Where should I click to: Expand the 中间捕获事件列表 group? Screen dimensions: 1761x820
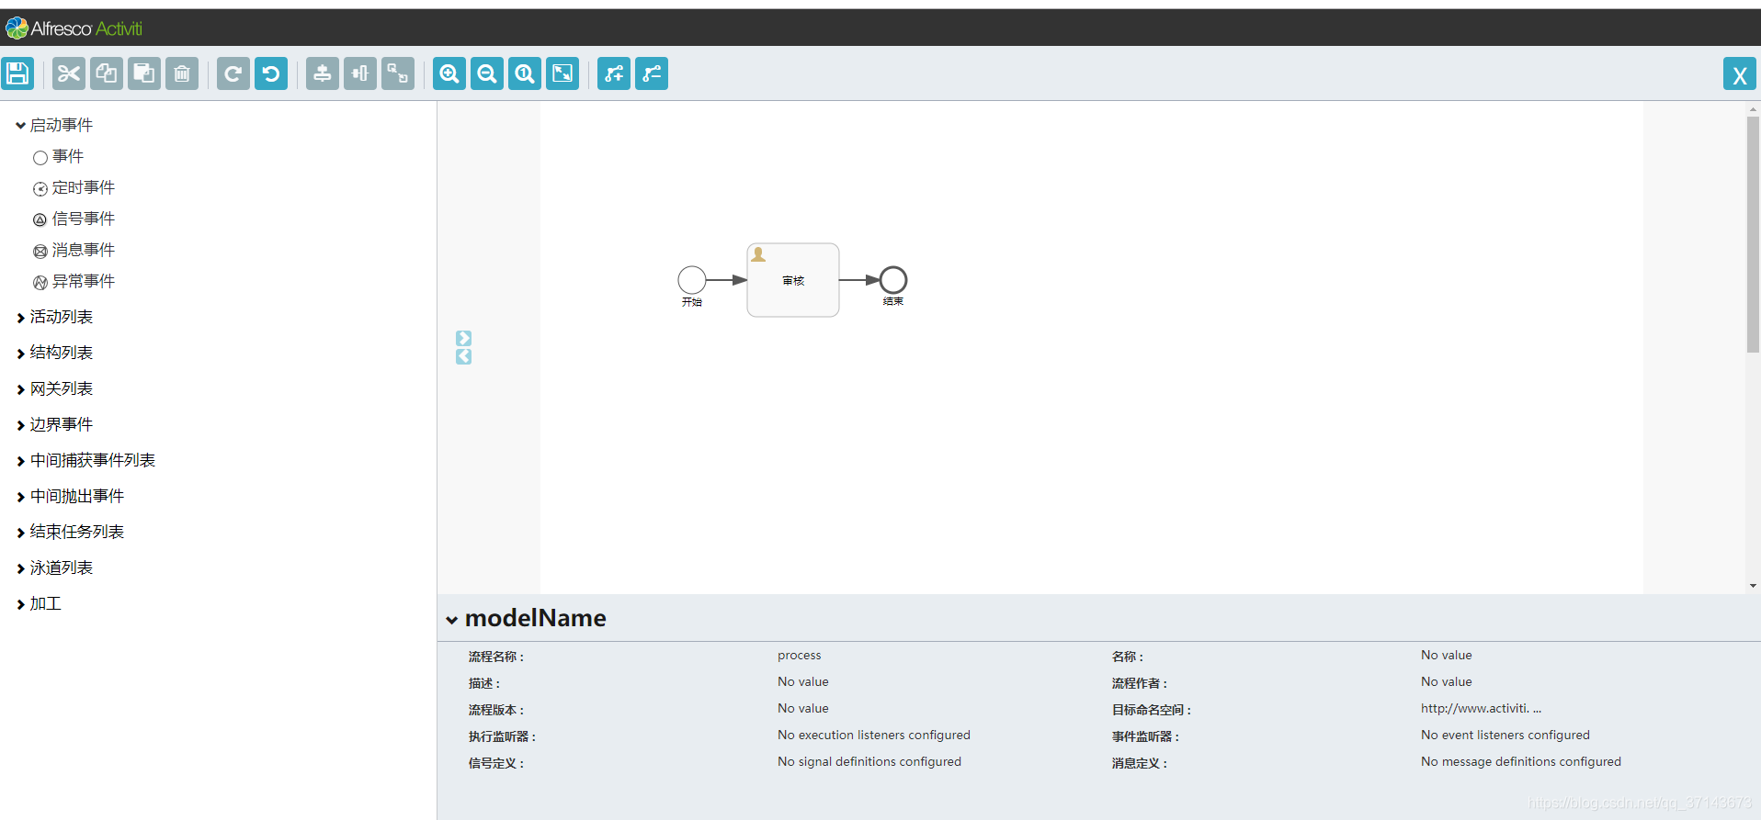tap(85, 461)
